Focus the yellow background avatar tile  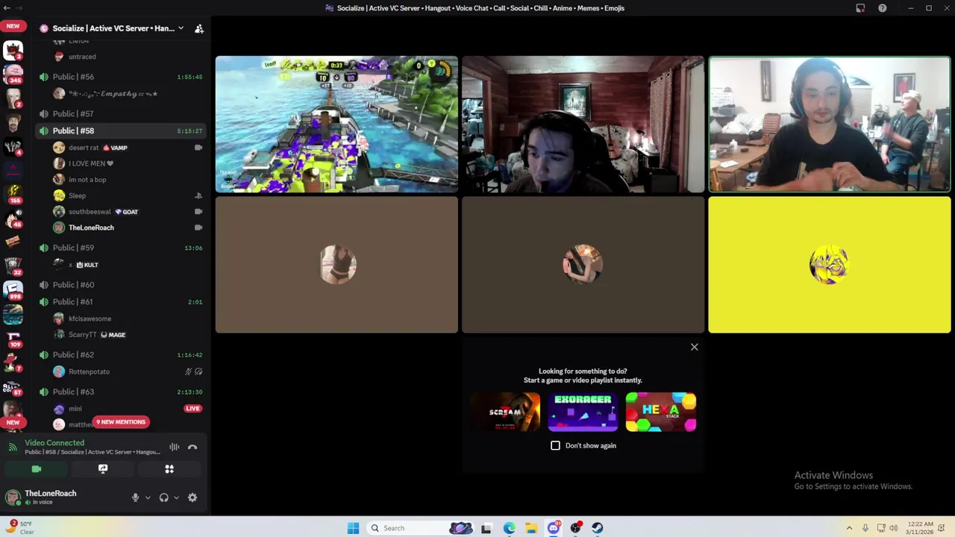click(x=830, y=265)
